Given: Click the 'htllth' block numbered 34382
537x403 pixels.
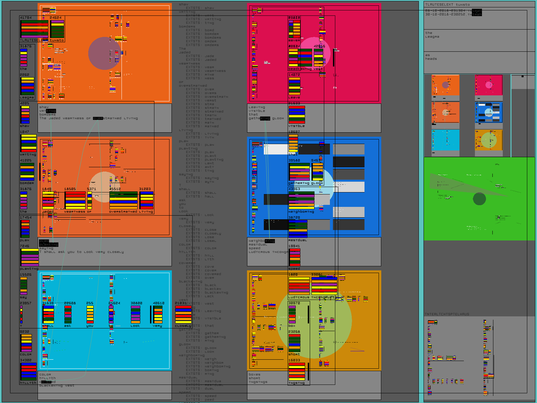Looking at the screenshot, I should click(x=29, y=372).
